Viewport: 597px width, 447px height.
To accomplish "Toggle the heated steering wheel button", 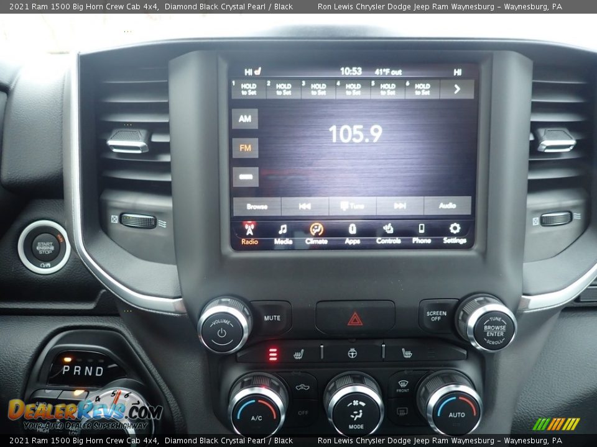I will [352, 353].
